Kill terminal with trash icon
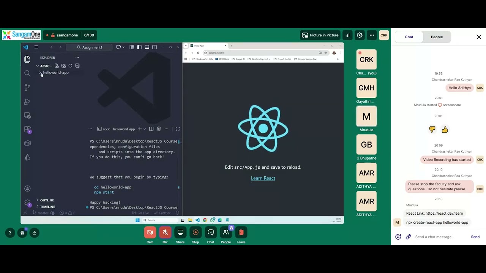This screenshot has width=486, height=273. (x=159, y=129)
